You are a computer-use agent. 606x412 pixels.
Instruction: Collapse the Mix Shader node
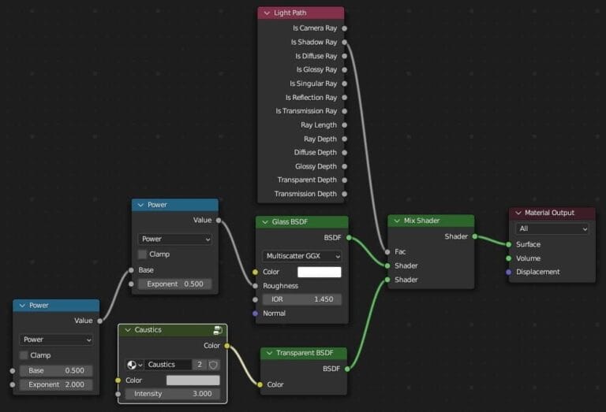coord(397,221)
